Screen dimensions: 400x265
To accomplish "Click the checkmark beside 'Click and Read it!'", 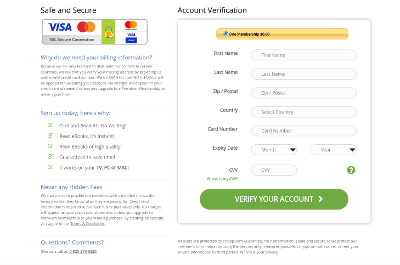I will (x=50, y=125).
